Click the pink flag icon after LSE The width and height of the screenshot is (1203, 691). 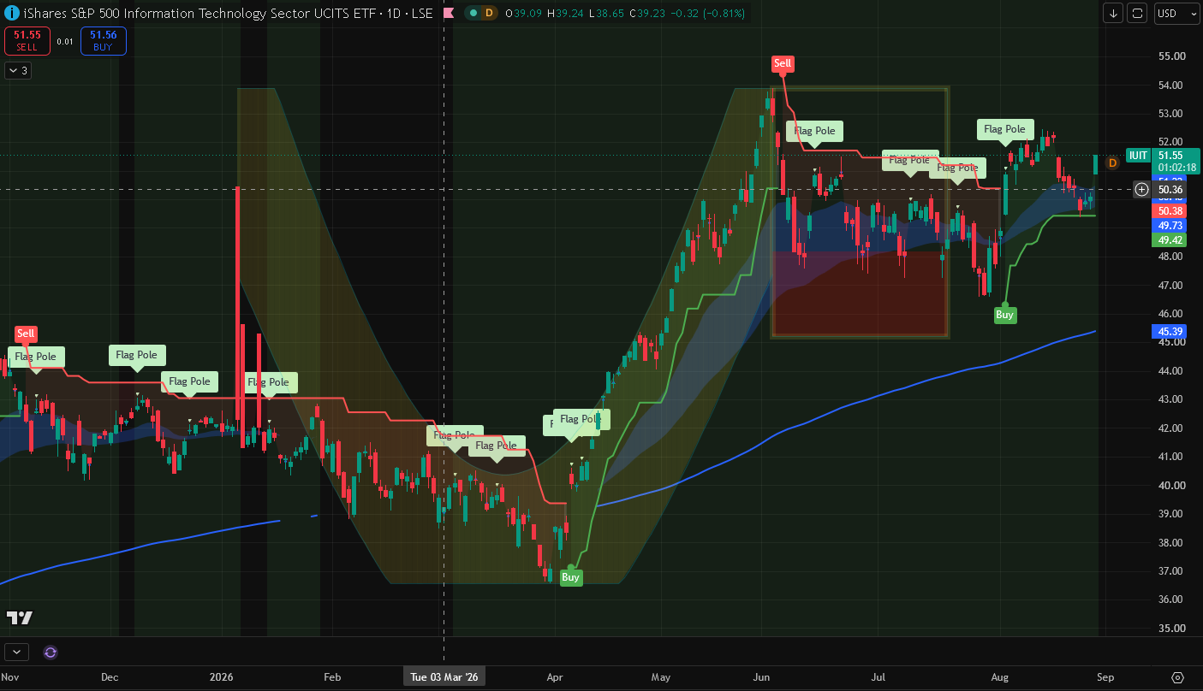449,14
